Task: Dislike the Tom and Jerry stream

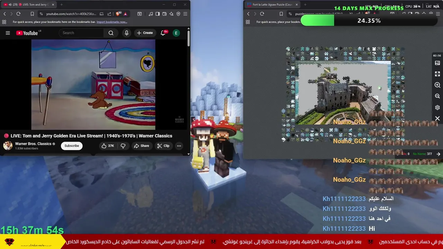Action: pos(123,146)
